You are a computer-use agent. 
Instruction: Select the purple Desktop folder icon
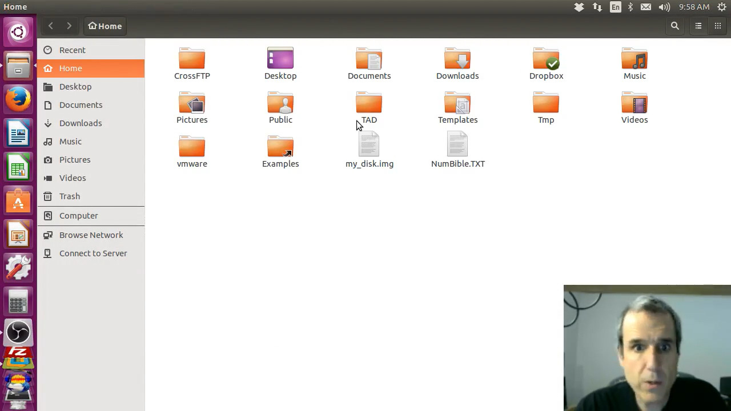pyautogui.click(x=280, y=63)
